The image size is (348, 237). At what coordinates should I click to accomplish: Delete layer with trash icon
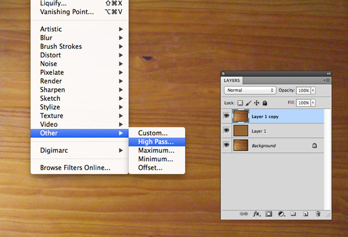coord(318,214)
